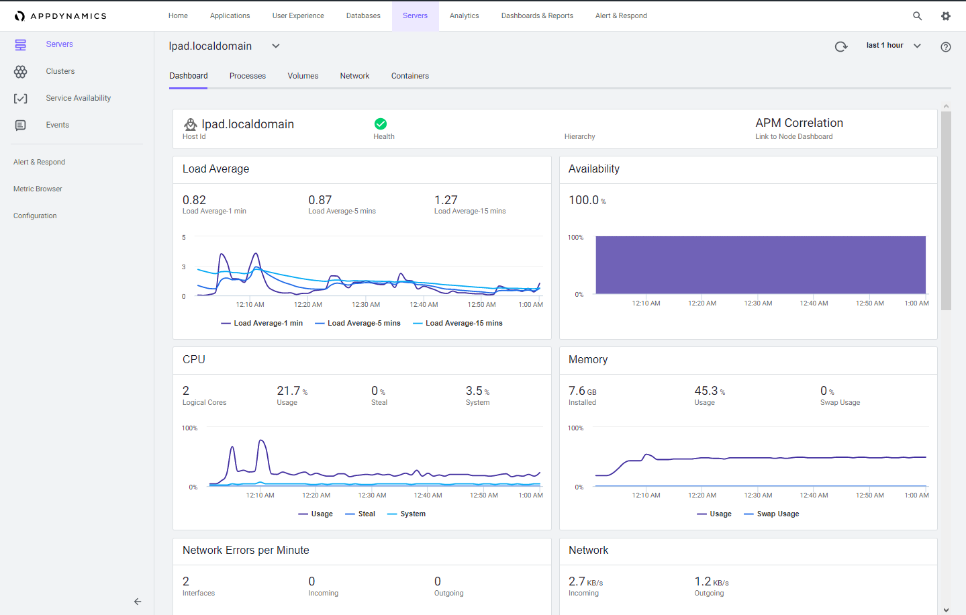The width and height of the screenshot is (966, 615).
Task: Click the 7.6 GB Installed value
Action: (x=582, y=391)
